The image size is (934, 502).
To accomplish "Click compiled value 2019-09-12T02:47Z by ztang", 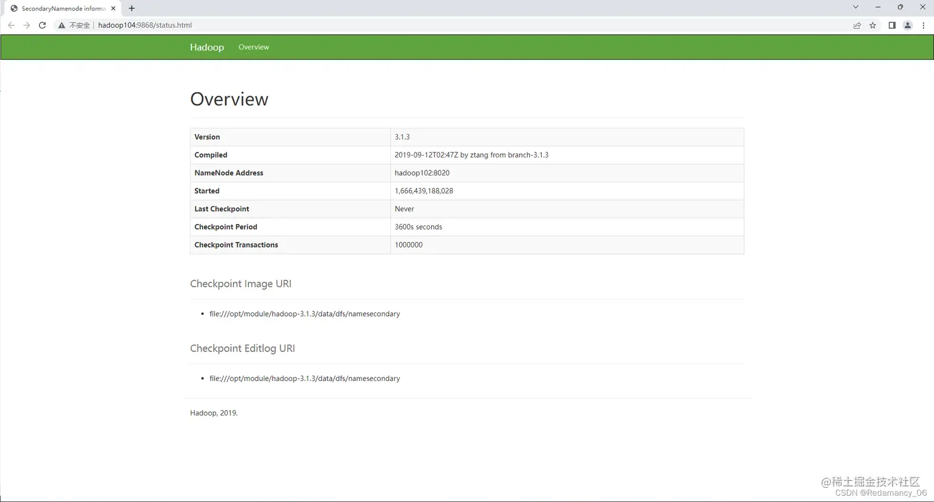I will click(471, 155).
